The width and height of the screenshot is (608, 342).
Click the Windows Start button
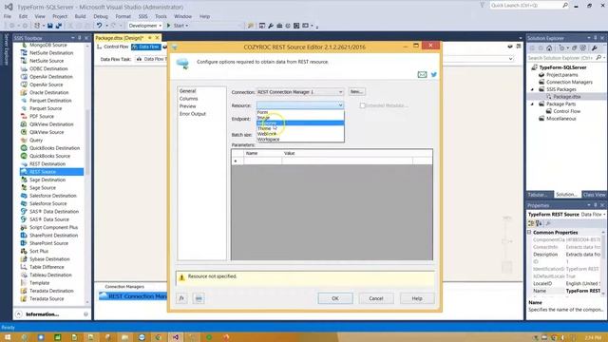(8, 337)
